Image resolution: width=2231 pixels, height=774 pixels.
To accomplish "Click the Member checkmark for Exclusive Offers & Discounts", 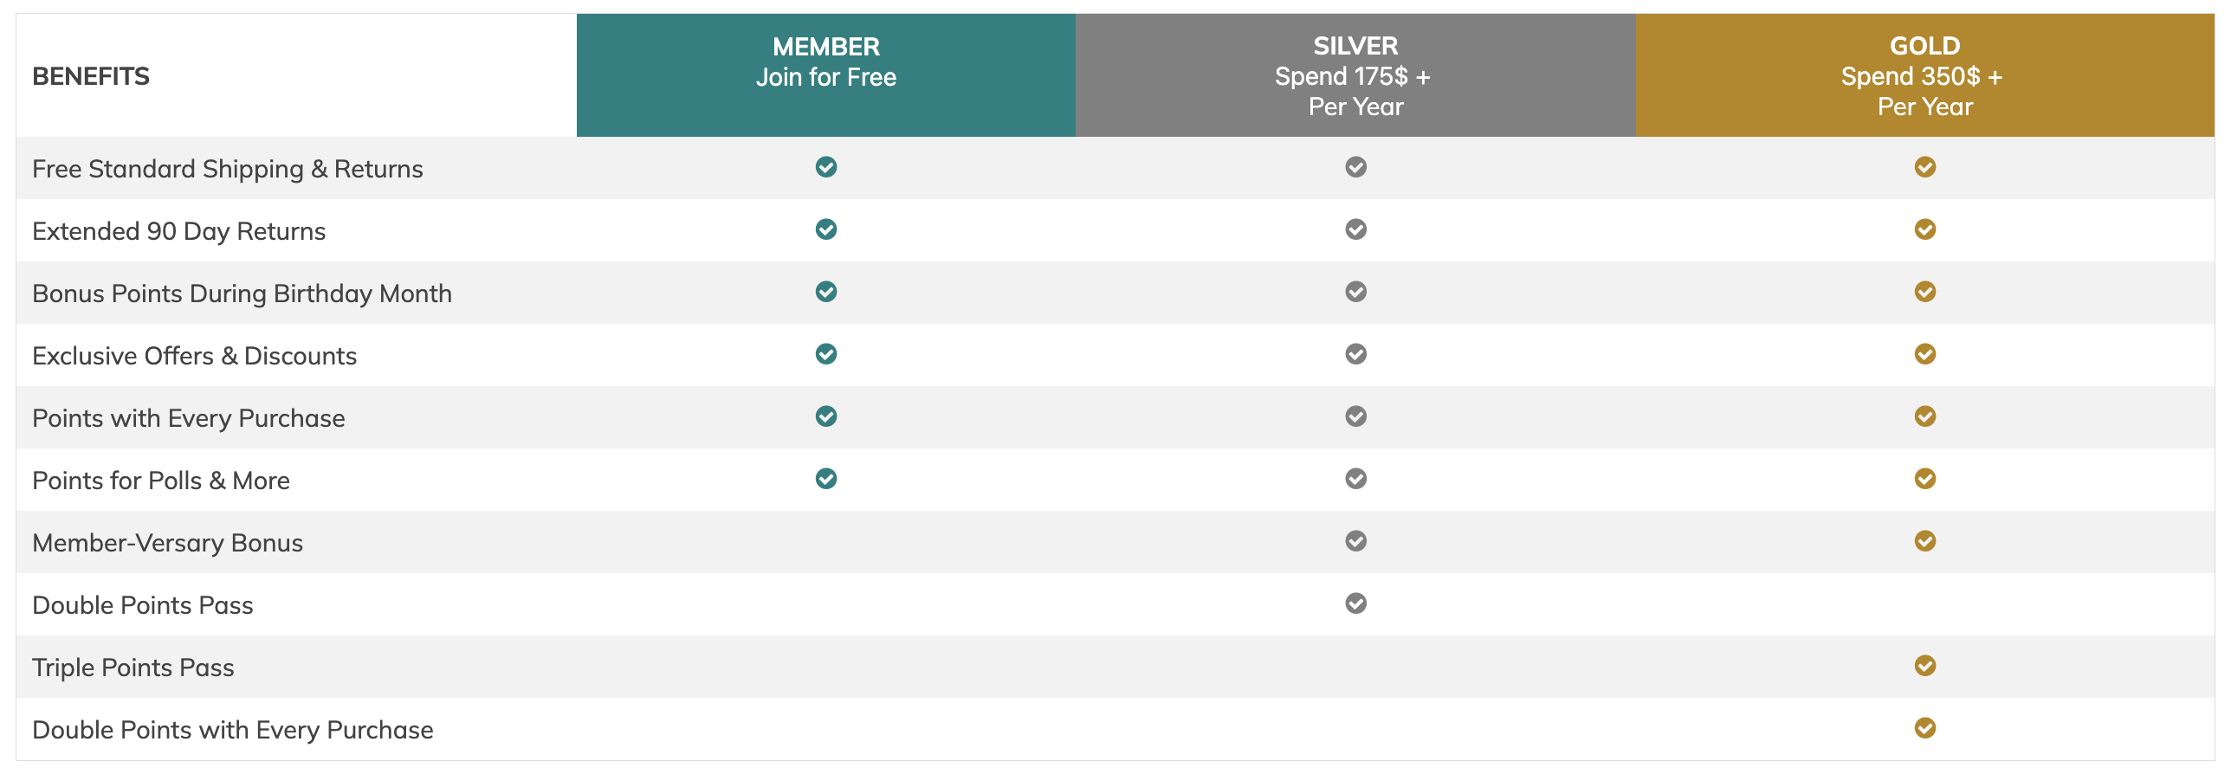I will point(826,354).
